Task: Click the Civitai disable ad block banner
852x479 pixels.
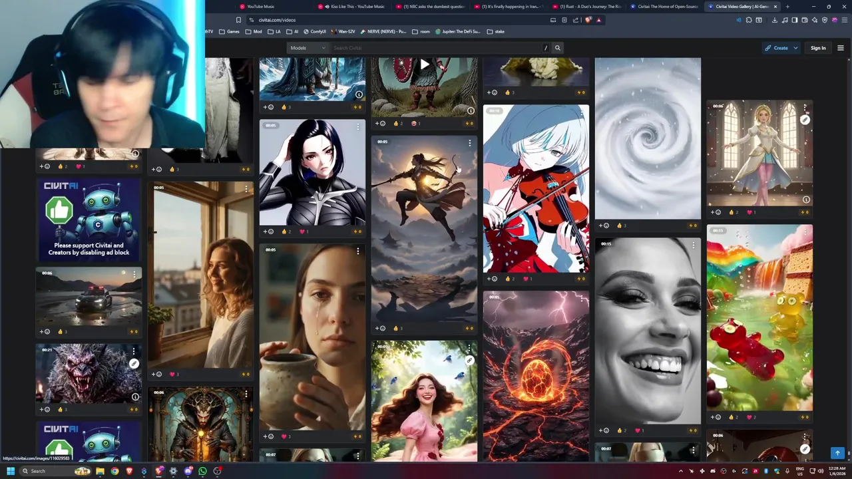Action: pyautogui.click(x=89, y=220)
